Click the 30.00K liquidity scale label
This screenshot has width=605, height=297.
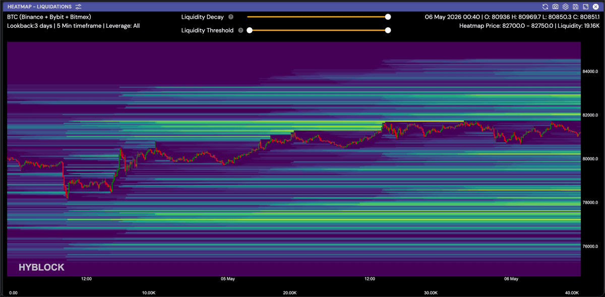pyautogui.click(x=431, y=292)
